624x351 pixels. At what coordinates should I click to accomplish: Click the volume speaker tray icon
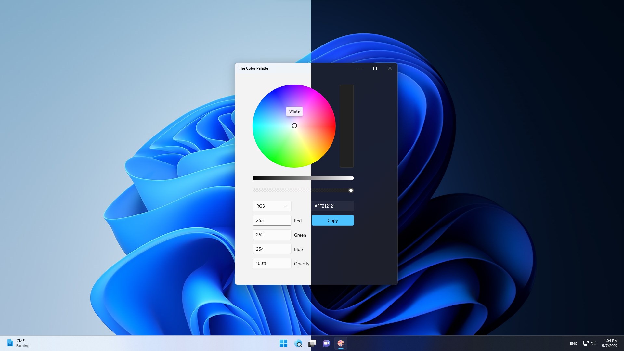[x=593, y=343]
